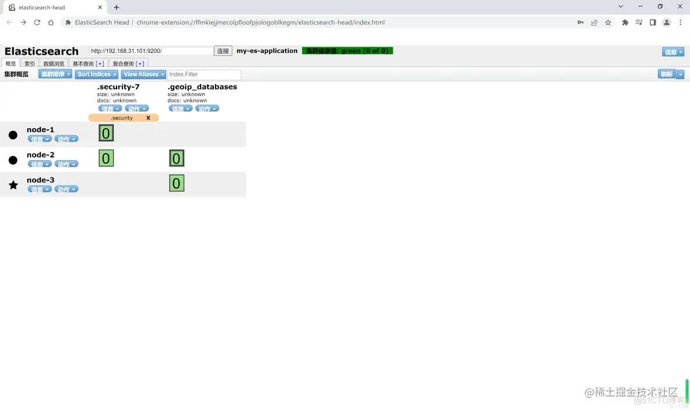Image resolution: width=690 pixels, height=410 pixels.
Task: Open the media controls icon
Action: [639, 23]
